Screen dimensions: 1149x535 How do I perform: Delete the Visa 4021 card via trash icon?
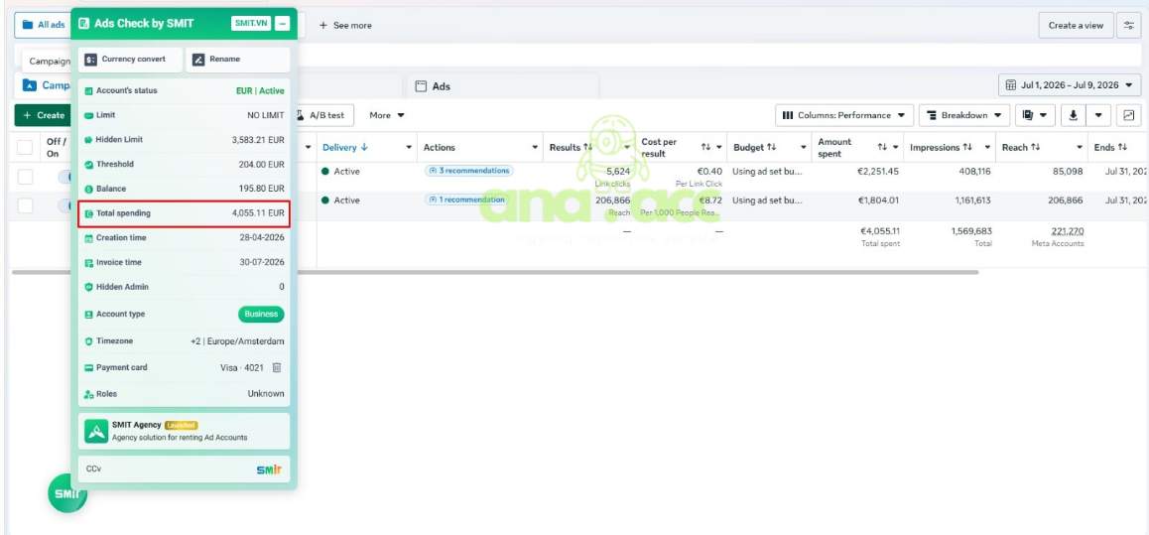(276, 367)
